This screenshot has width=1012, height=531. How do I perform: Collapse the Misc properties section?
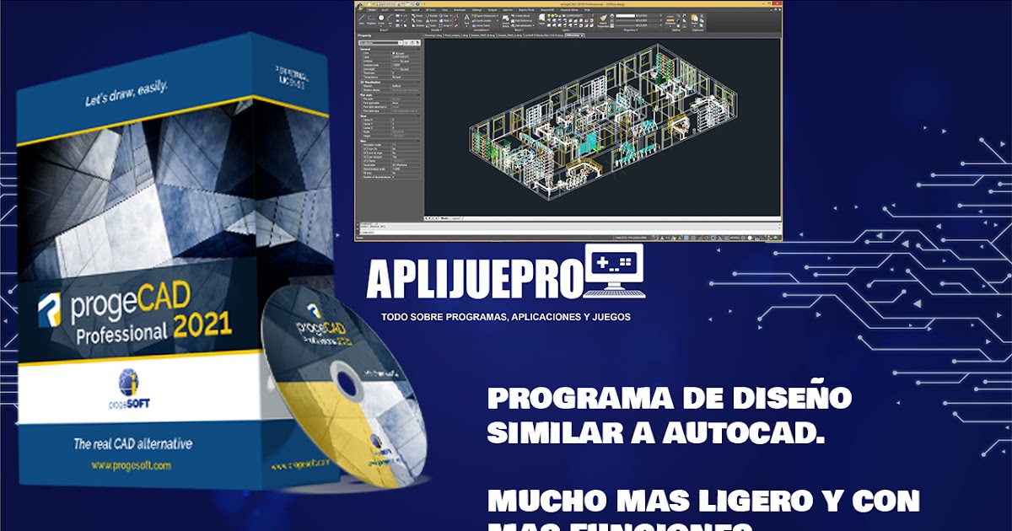coord(418,142)
